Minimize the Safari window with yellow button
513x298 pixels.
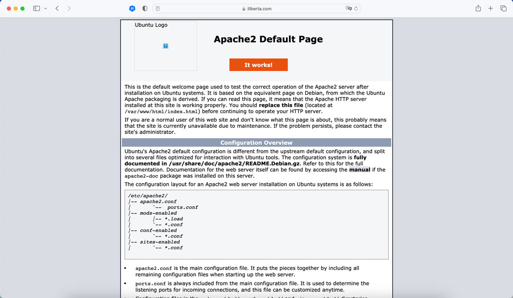point(16,9)
